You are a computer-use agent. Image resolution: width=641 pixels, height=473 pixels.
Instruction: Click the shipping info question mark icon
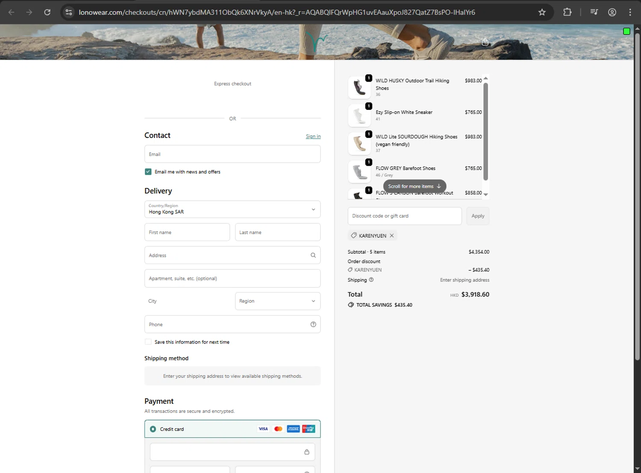(371, 280)
